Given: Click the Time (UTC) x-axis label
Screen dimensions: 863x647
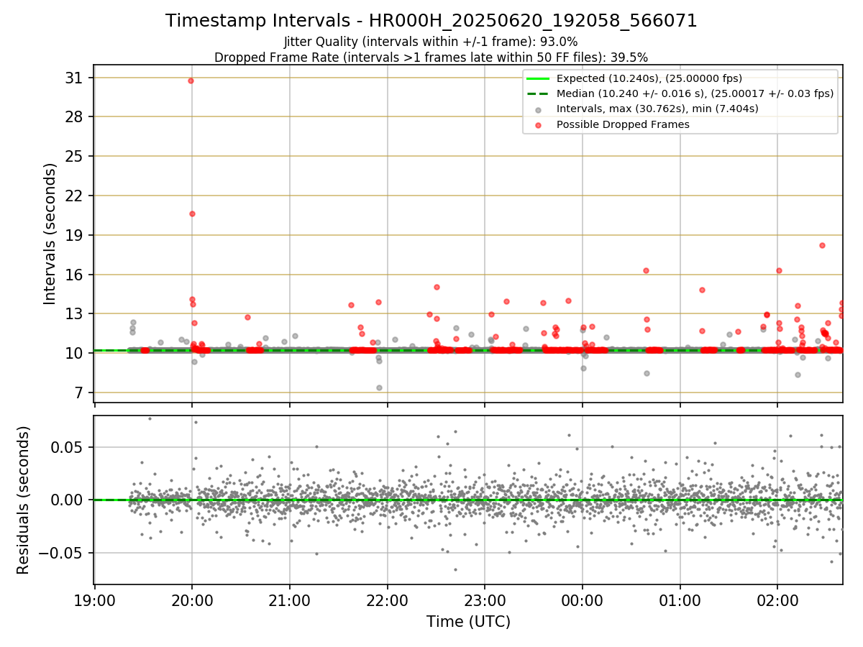Looking at the screenshot, I should [468, 622].
